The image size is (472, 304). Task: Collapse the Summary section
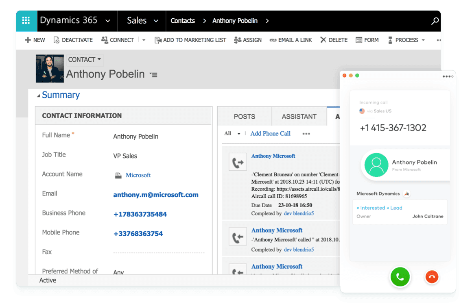point(39,96)
